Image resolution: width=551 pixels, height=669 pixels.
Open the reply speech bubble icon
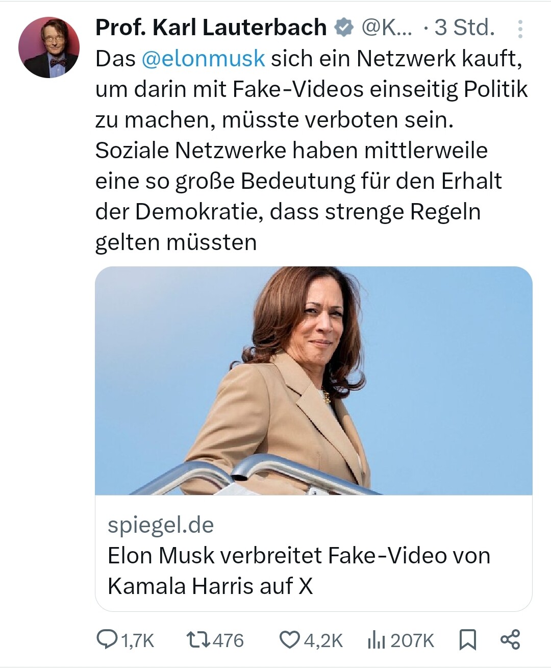point(107,639)
